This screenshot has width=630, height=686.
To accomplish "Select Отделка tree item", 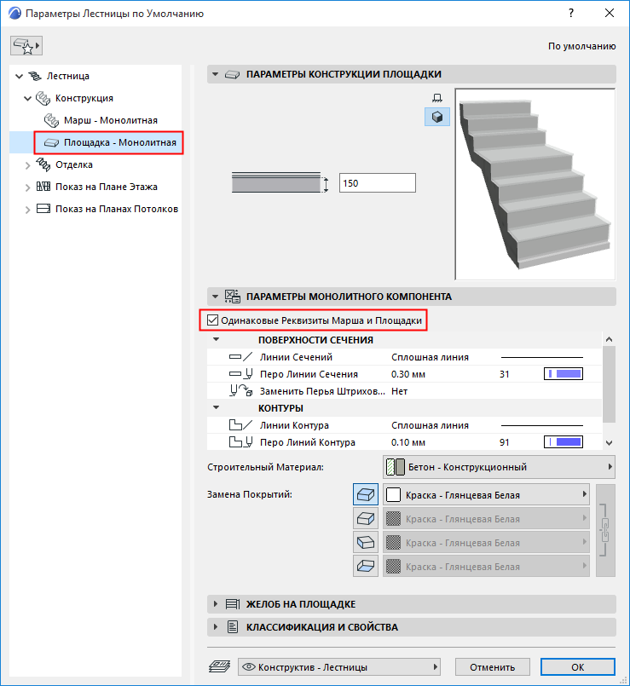I will tap(74, 164).
